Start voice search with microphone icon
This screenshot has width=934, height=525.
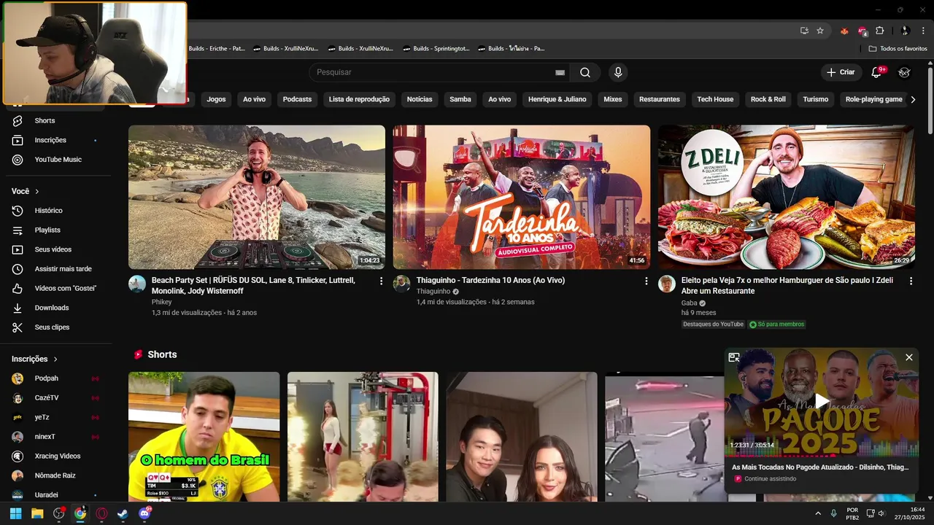tap(618, 72)
